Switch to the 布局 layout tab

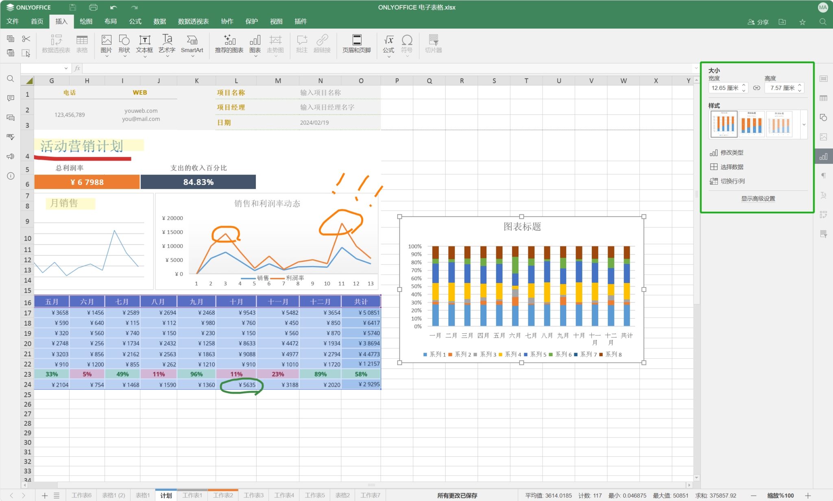(111, 22)
